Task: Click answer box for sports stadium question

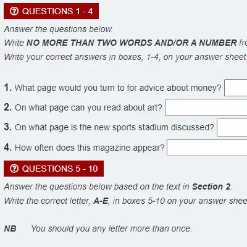Action: (x=232, y=127)
